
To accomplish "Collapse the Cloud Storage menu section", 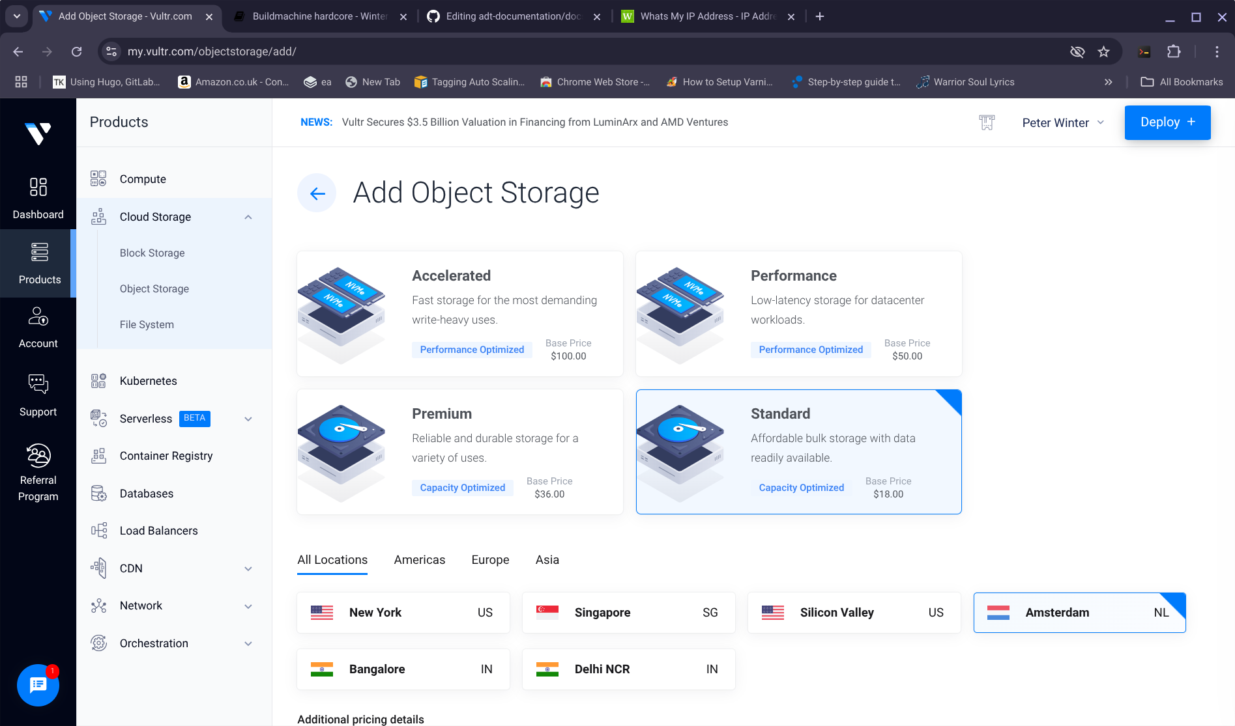I will point(248,217).
